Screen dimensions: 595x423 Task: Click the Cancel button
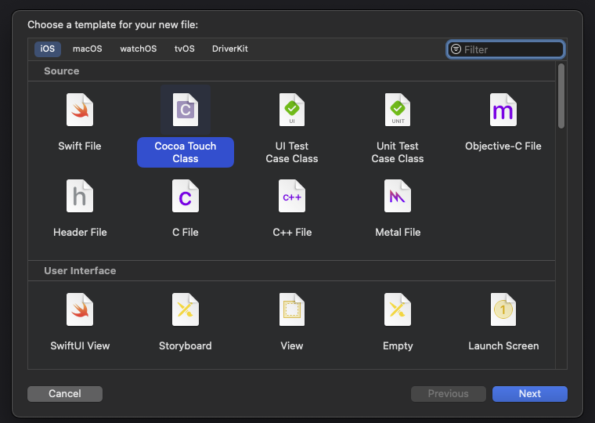click(65, 394)
